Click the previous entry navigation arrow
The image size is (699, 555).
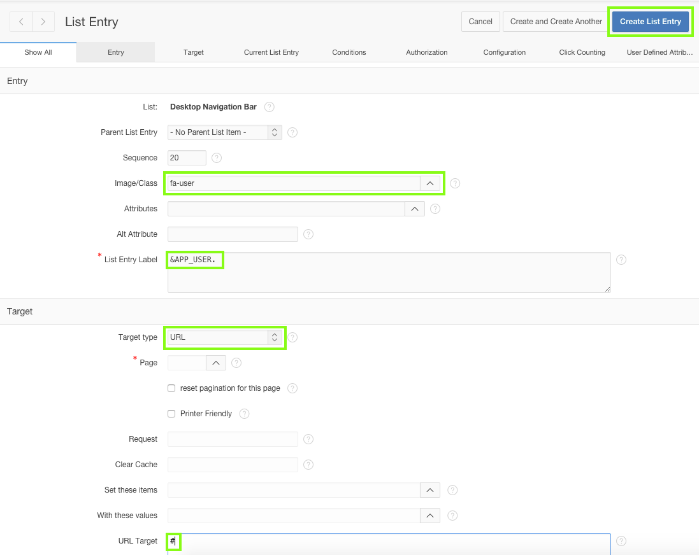pos(20,21)
